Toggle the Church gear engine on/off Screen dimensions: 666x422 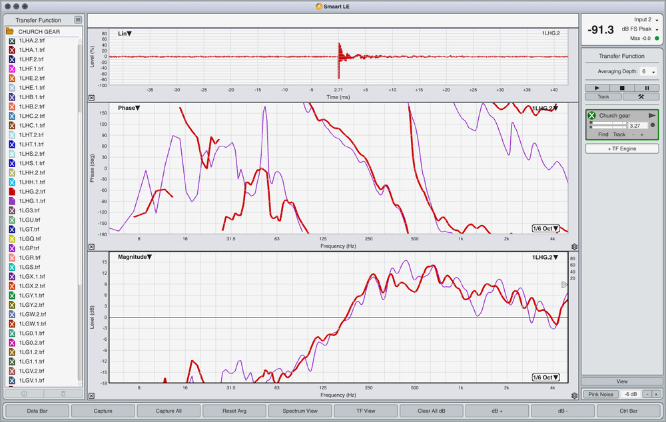pos(591,116)
